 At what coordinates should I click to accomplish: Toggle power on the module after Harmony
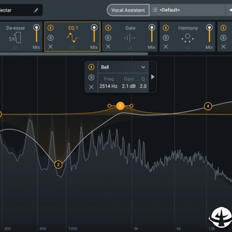[224, 28]
